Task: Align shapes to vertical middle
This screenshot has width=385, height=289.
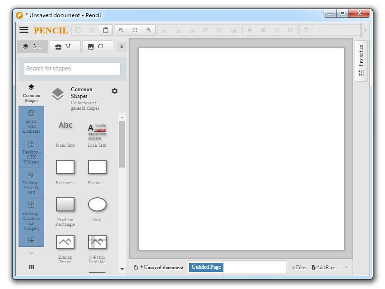Action: point(219,30)
